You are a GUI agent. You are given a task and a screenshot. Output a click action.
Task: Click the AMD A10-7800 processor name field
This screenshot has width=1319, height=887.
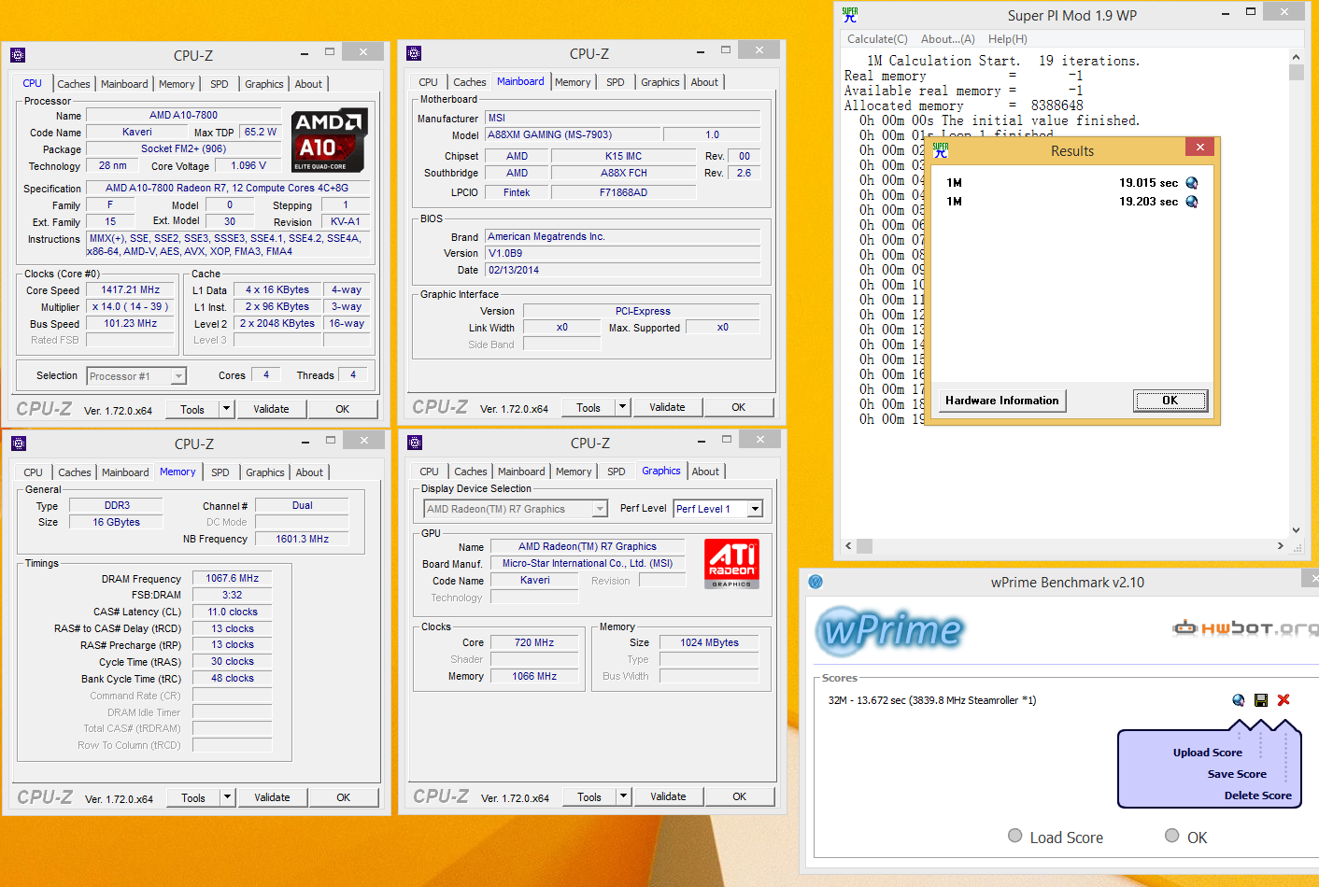point(184,116)
